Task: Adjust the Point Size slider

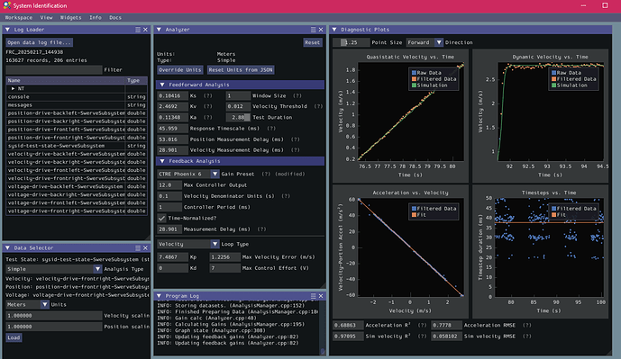Action: [351, 42]
